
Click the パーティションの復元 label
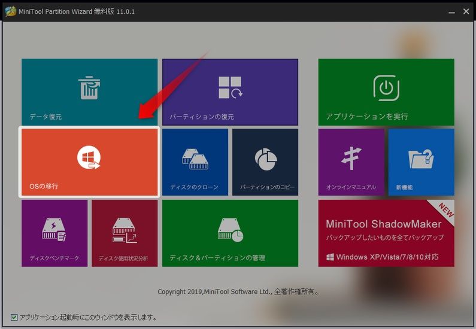coord(202,117)
